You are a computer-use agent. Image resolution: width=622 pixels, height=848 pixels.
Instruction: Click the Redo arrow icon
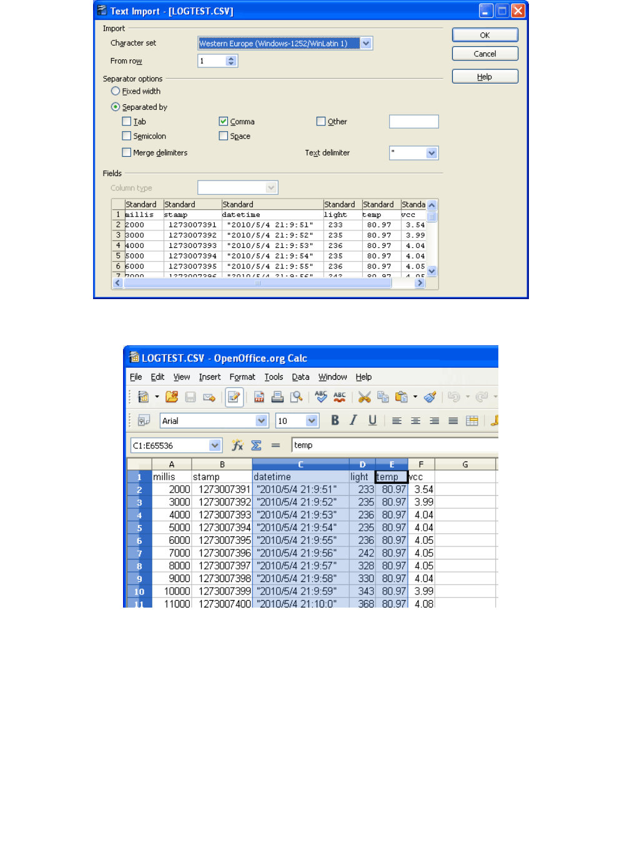[x=481, y=397]
